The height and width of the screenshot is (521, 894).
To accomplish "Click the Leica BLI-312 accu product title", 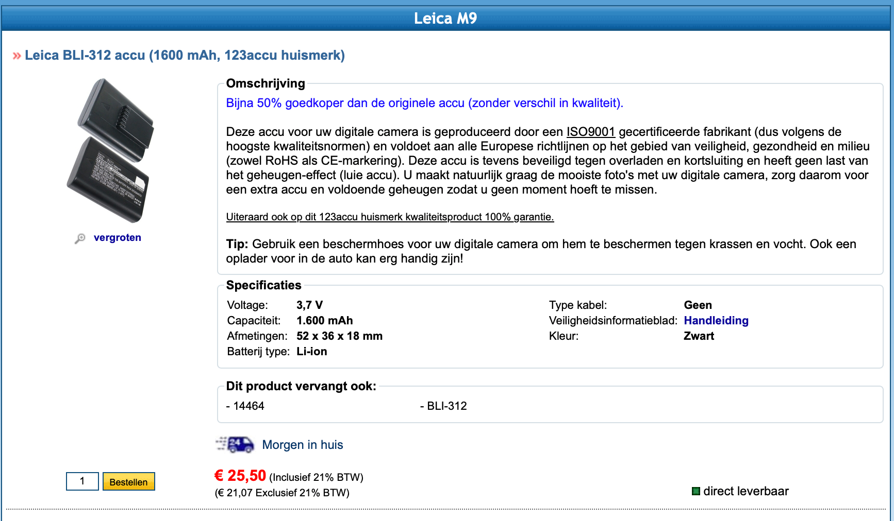I will pos(185,55).
